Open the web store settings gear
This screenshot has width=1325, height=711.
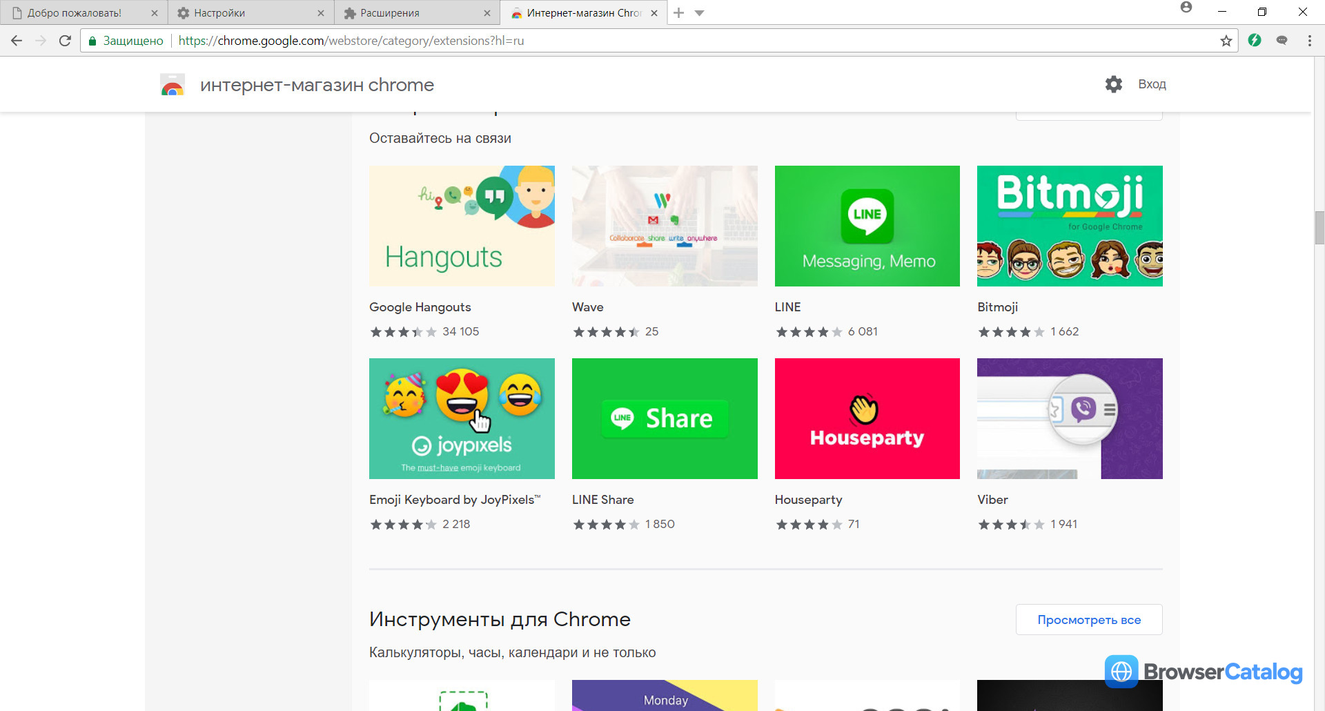point(1113,84)
